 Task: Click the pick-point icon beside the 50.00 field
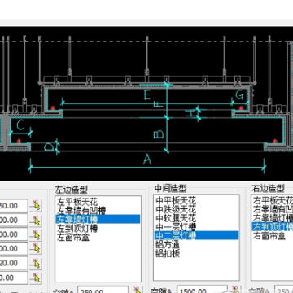(x=35, y=206)
